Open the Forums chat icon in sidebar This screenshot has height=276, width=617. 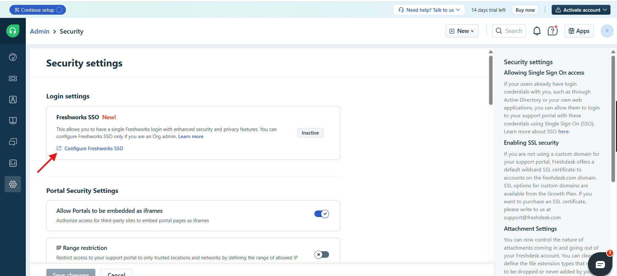13,142
